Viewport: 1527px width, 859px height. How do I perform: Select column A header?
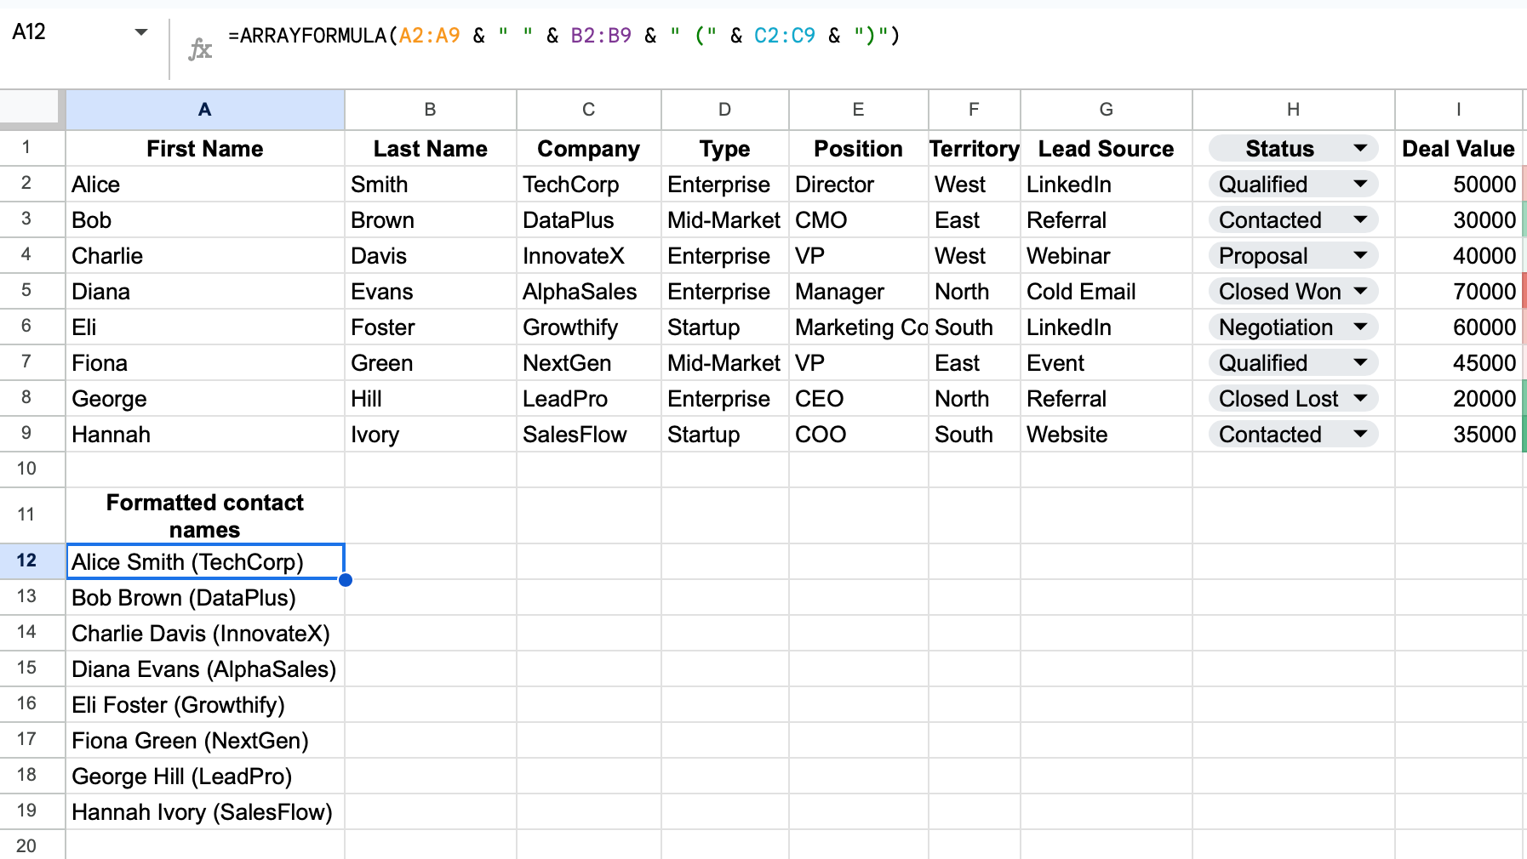204,110
